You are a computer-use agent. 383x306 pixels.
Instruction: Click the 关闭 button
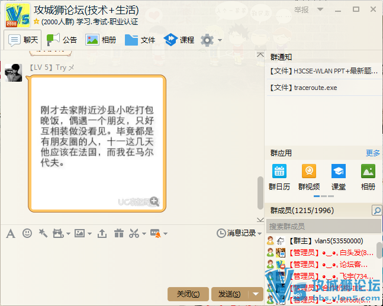(188, 294)
